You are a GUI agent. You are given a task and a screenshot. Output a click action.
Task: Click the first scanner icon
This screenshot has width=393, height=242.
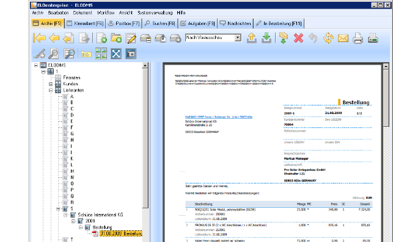145,38
